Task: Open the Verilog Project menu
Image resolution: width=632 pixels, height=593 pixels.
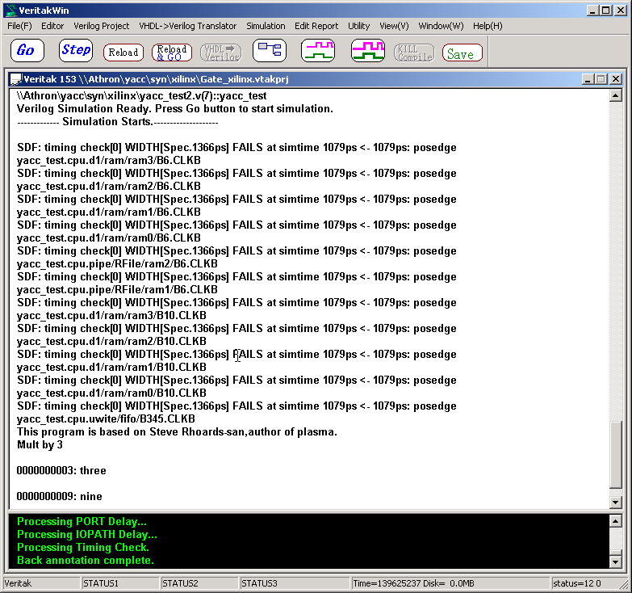Action: (102, 26)
